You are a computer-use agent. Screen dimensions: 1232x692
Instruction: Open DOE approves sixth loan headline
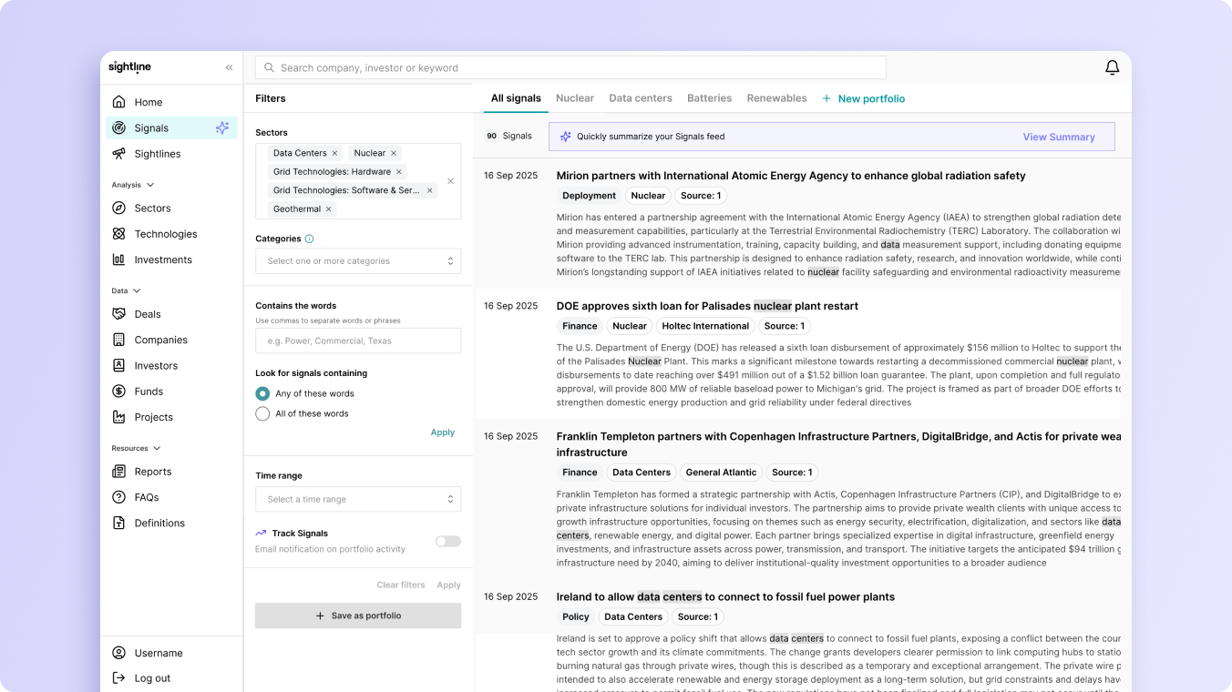coord(707,306)
